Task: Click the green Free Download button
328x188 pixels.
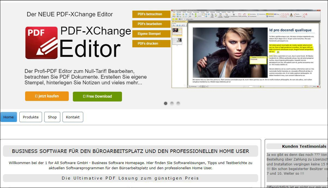Action: point(97,96)
